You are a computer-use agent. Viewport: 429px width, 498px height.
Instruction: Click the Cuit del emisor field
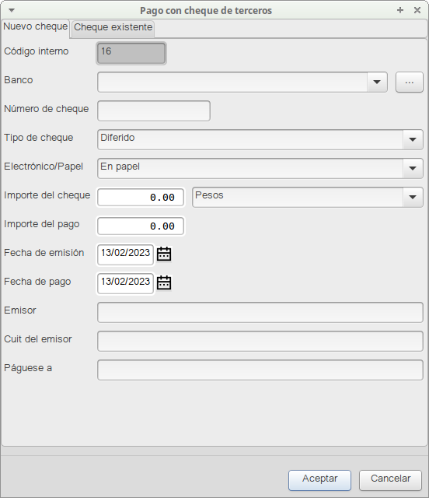(260, 342)
